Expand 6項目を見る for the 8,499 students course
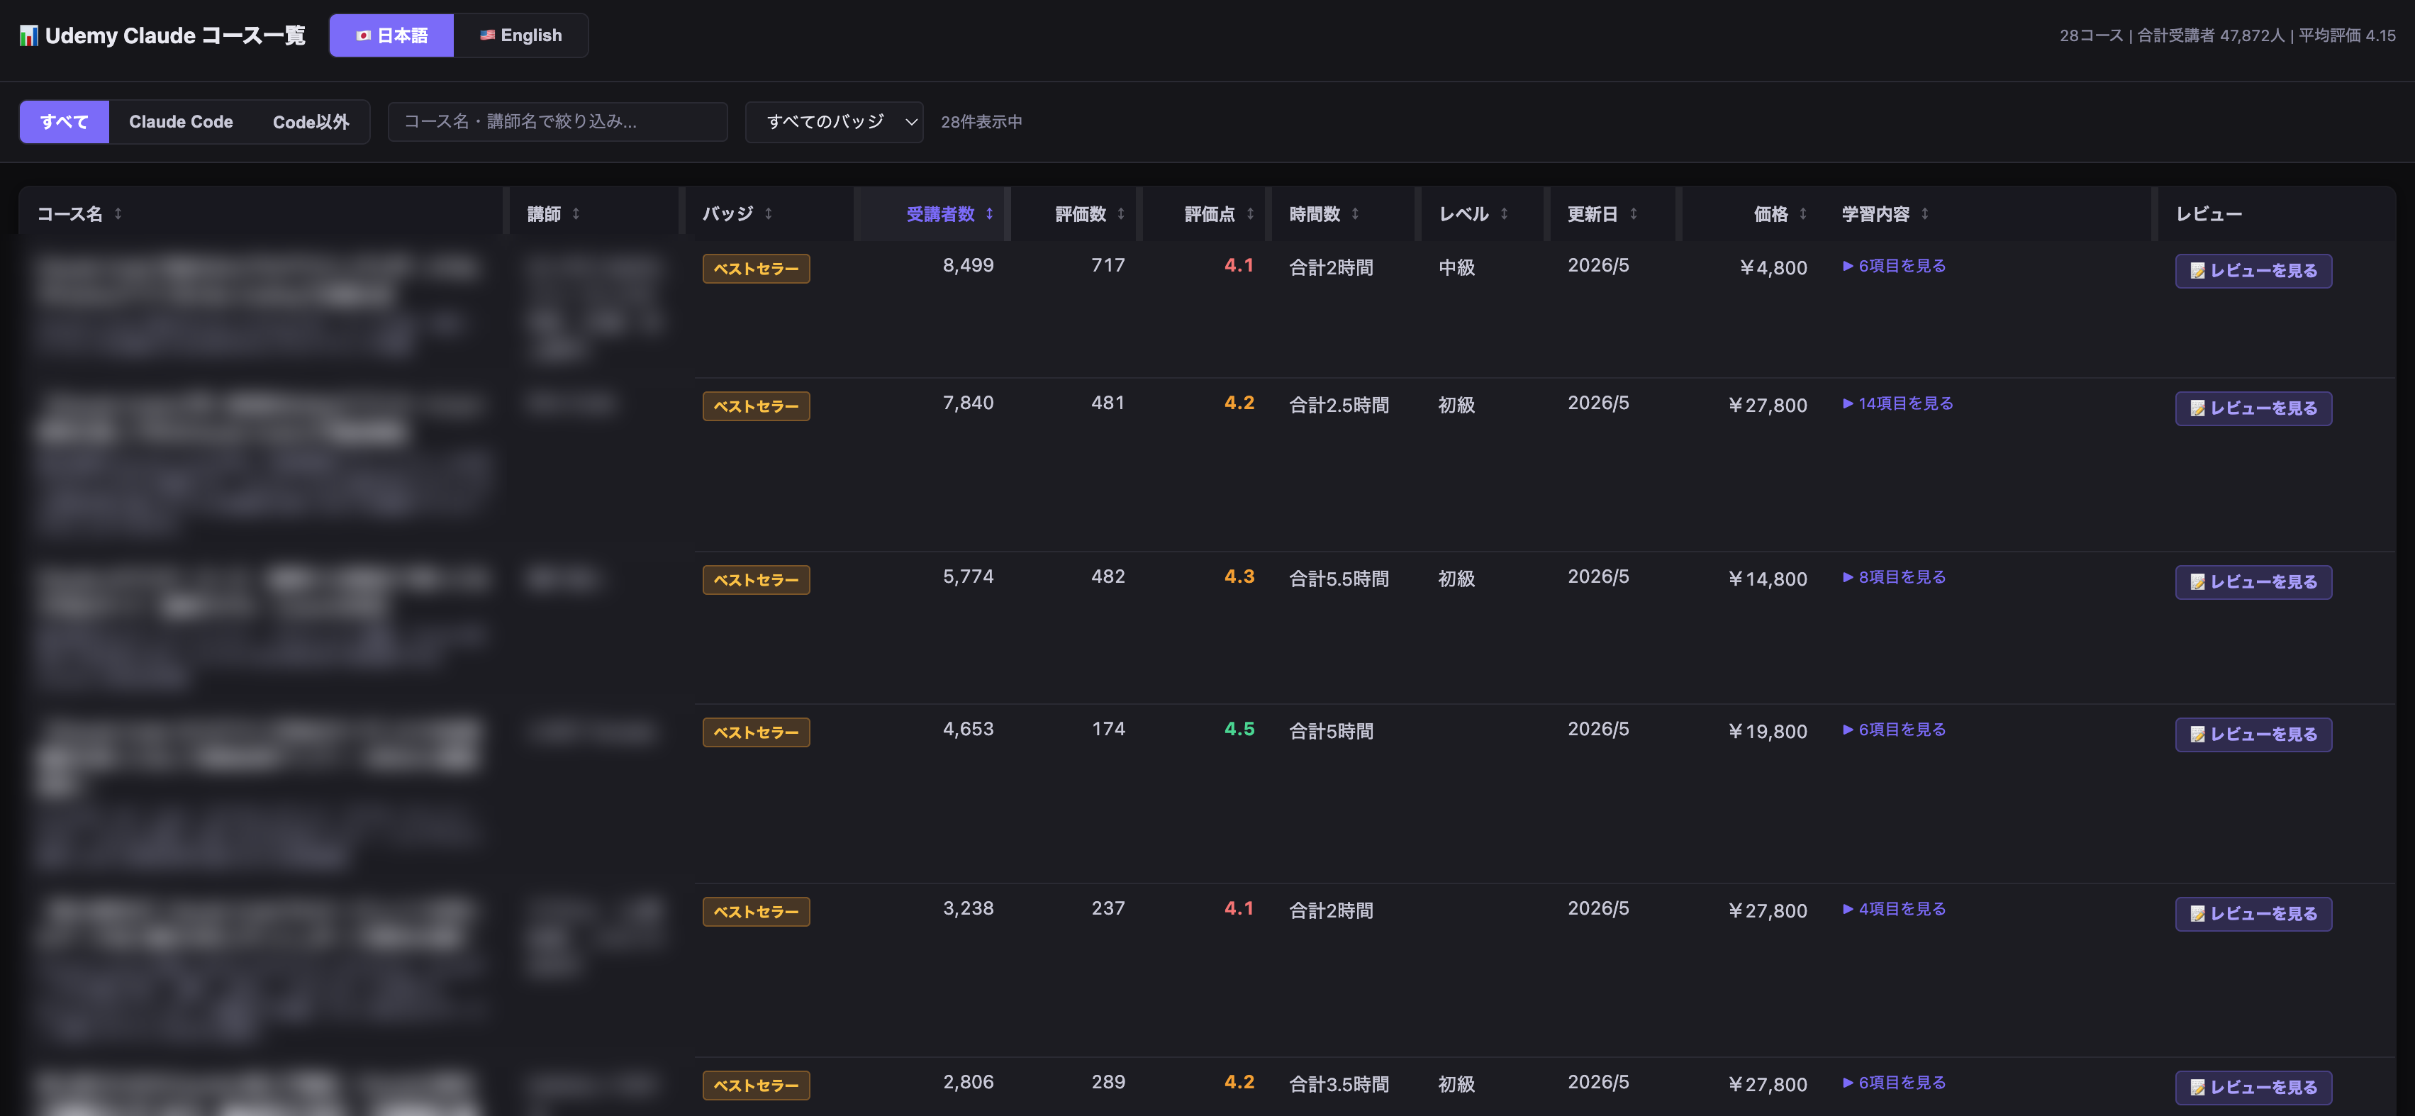The width and height of the screenshot is (2415, 1116). coord(1894,267)
